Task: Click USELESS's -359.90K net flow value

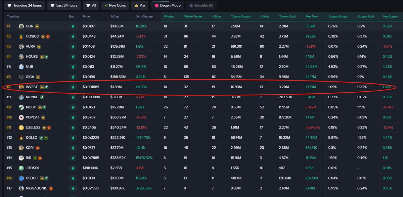Action: 312,128
